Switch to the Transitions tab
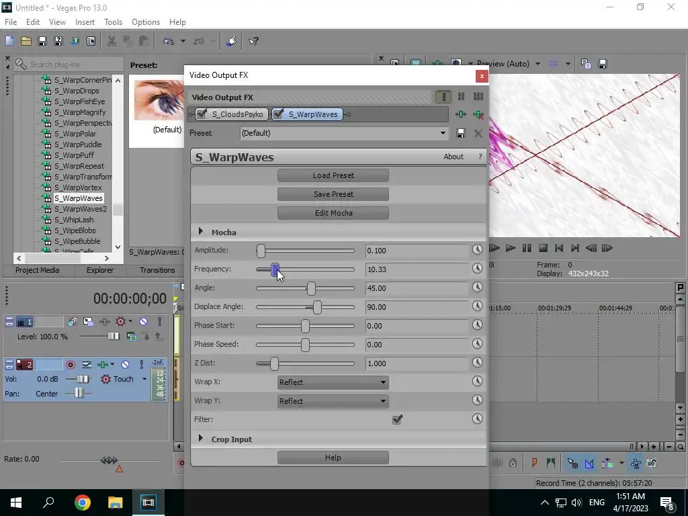Image resolution: width=688 pixels, height=516 pixels. pyautogui.click(x=157, y=270)
